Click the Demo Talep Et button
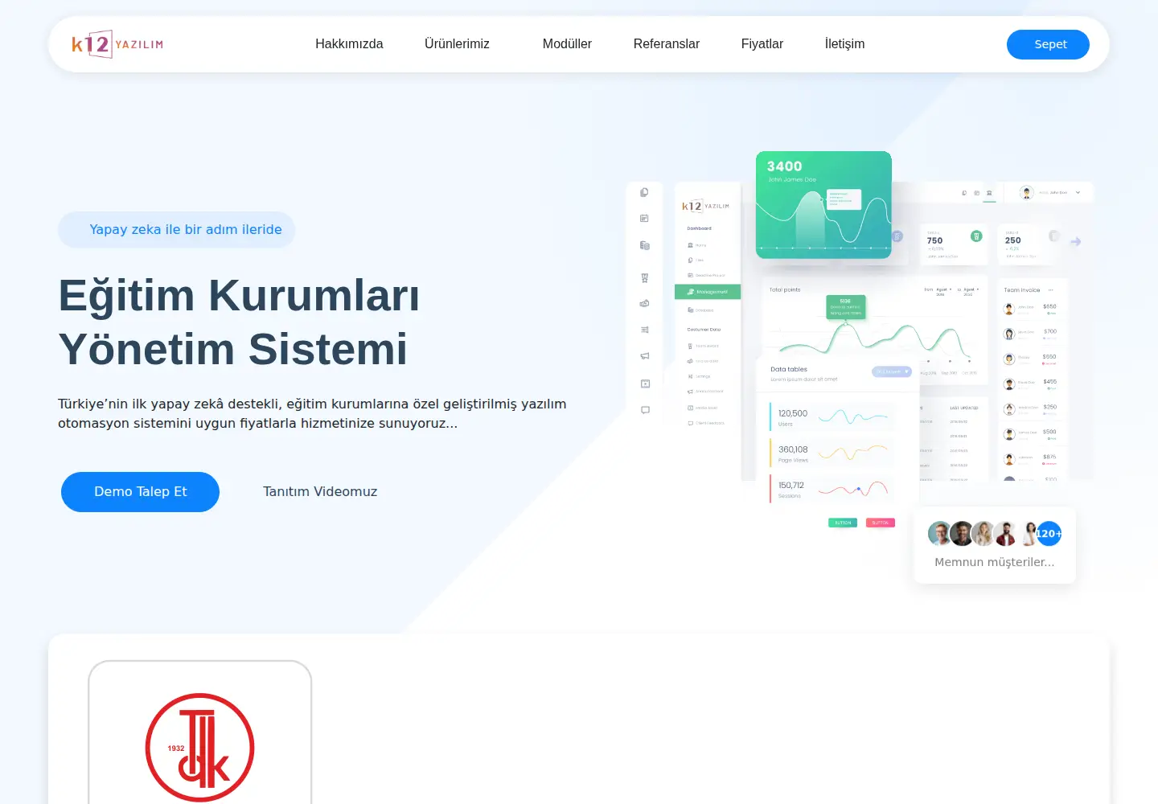1158x804 pixels. point(140,492)
